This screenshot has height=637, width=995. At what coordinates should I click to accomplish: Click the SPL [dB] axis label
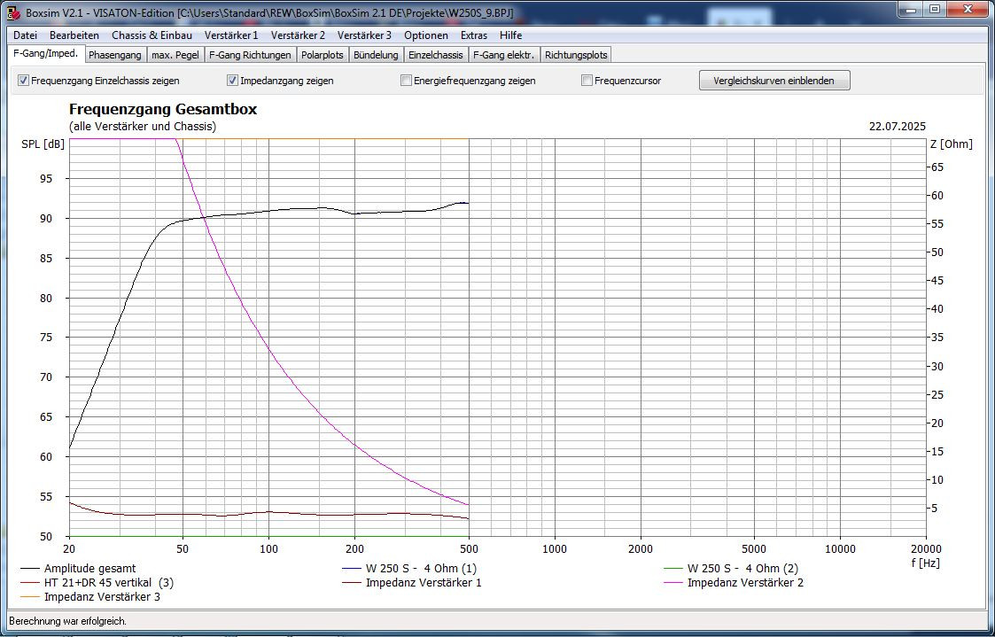coord(43,144)
